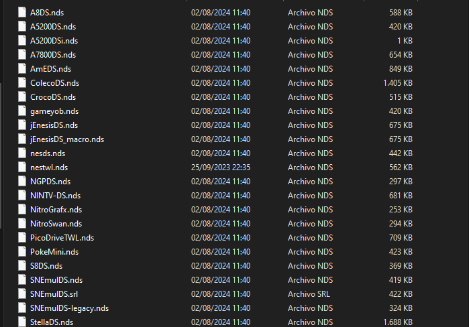Select the NitroSwan.nds file name
This screenshot has height=327, width=469.
[x=56, y=224]
